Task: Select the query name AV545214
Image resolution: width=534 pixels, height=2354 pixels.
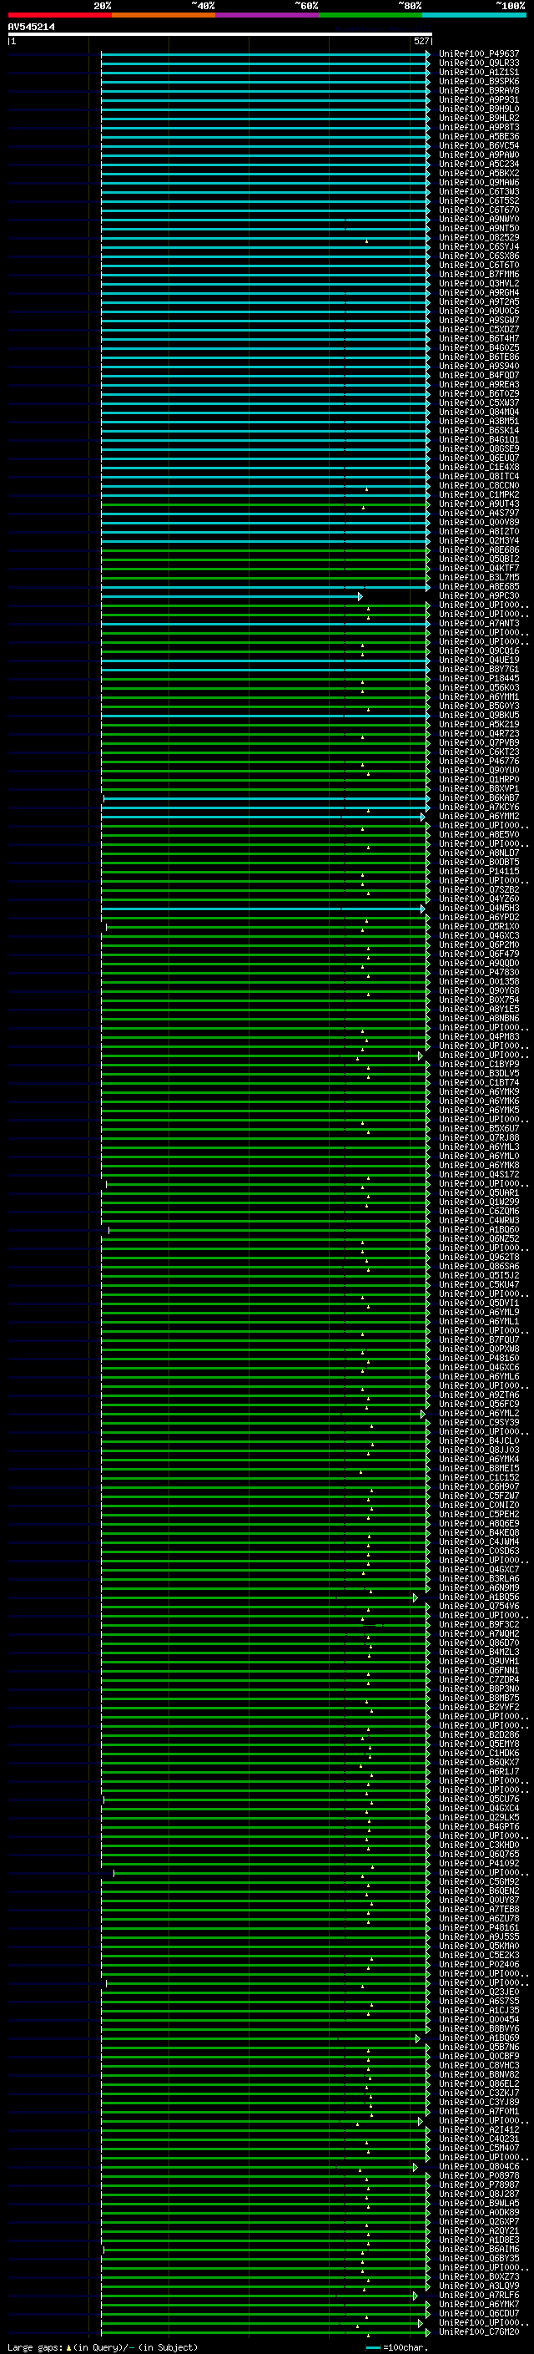Action: click(x=31, y=27)
